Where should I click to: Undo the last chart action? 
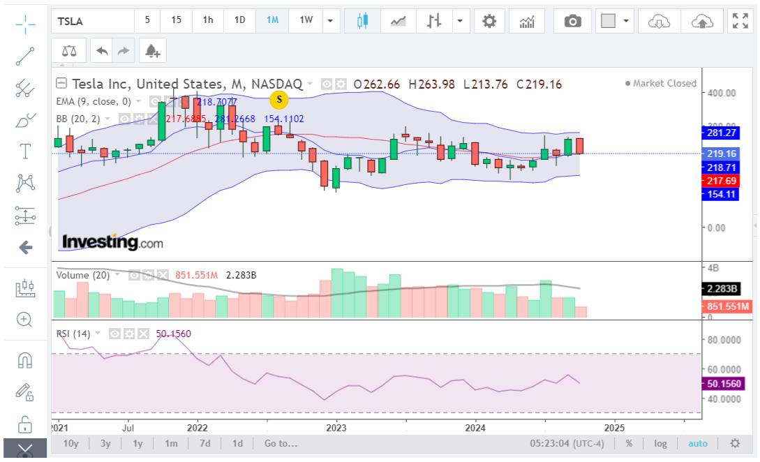[x=102, y=50]
